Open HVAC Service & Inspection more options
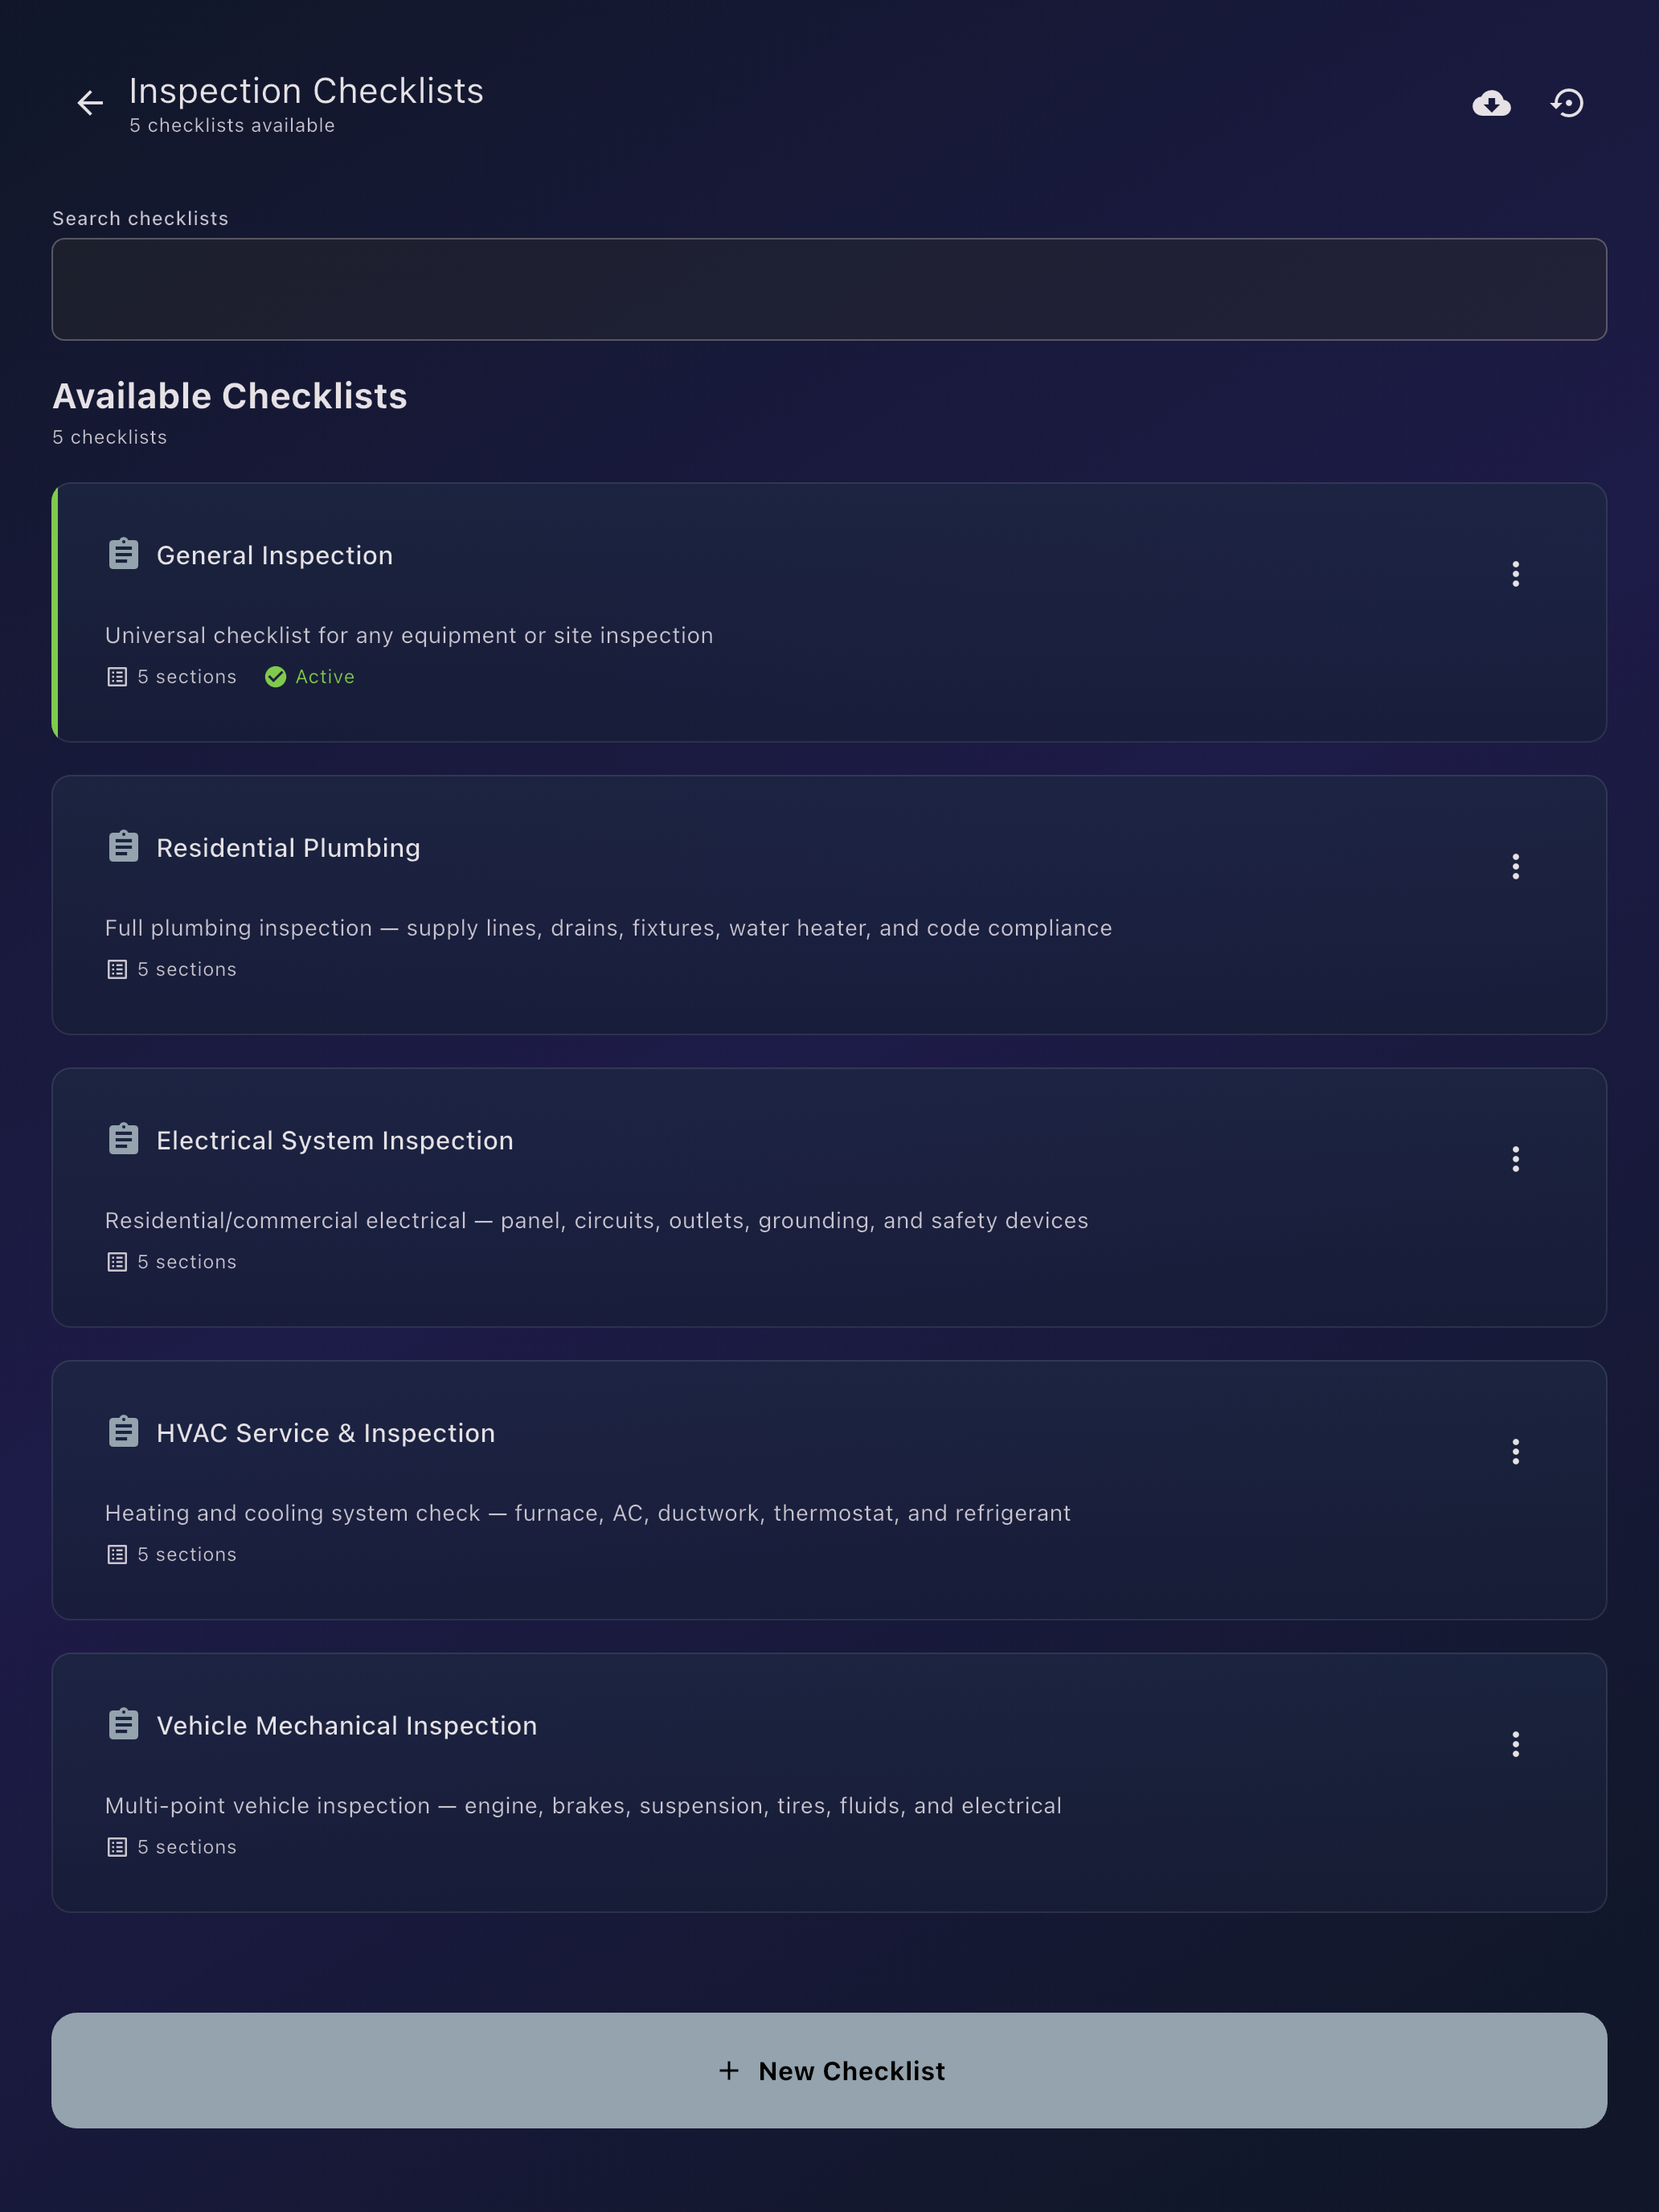 coord(1515,1452)
